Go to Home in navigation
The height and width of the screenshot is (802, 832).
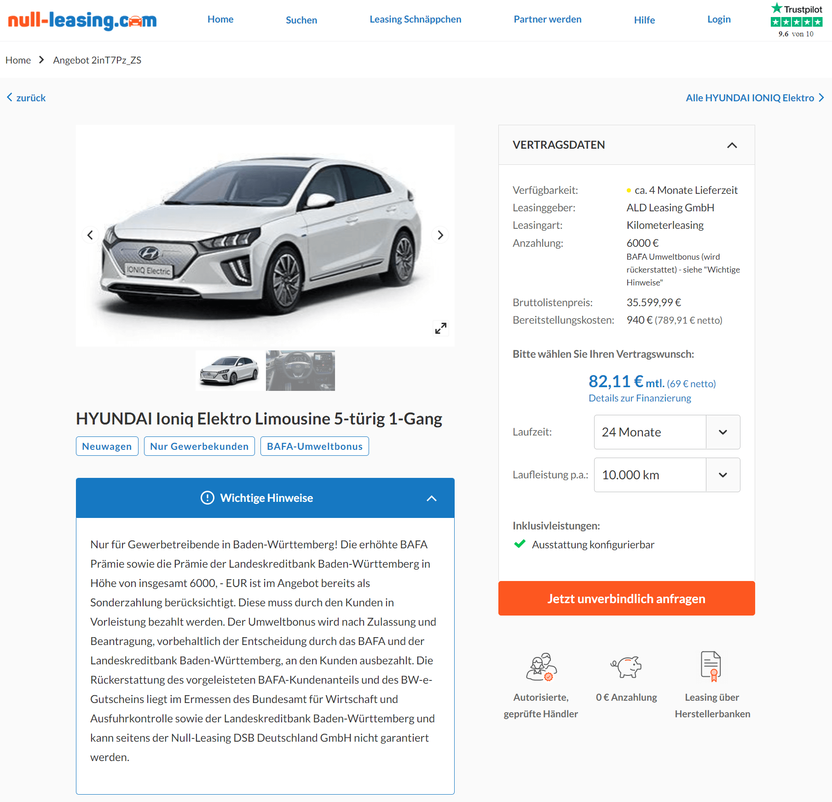coord(220,19)
